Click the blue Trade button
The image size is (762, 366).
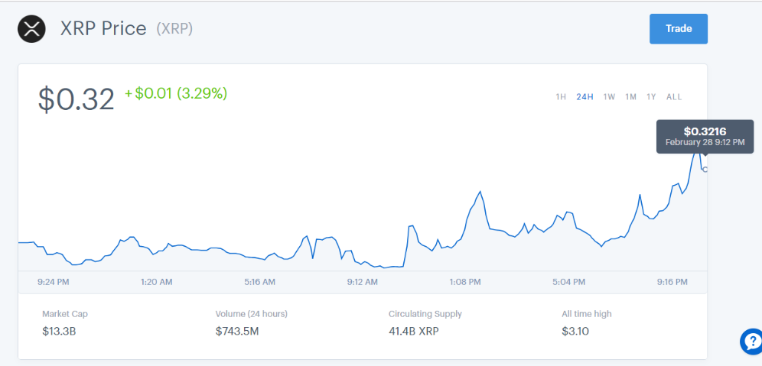[x=679, y=28]
